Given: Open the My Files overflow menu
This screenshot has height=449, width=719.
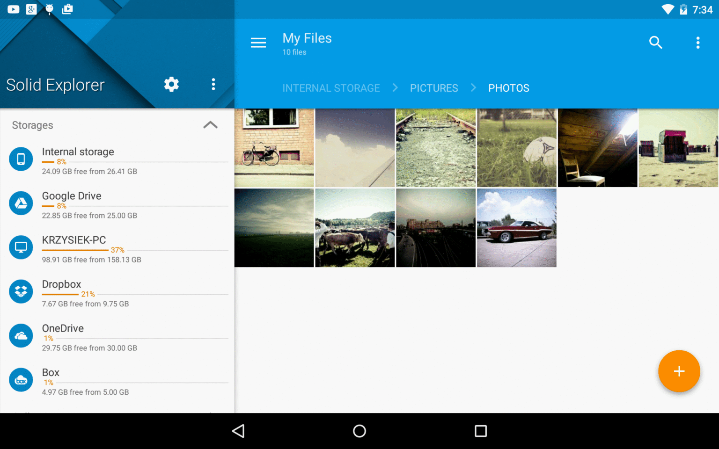Looking at the screenshot, I should [x=698, y=42].
